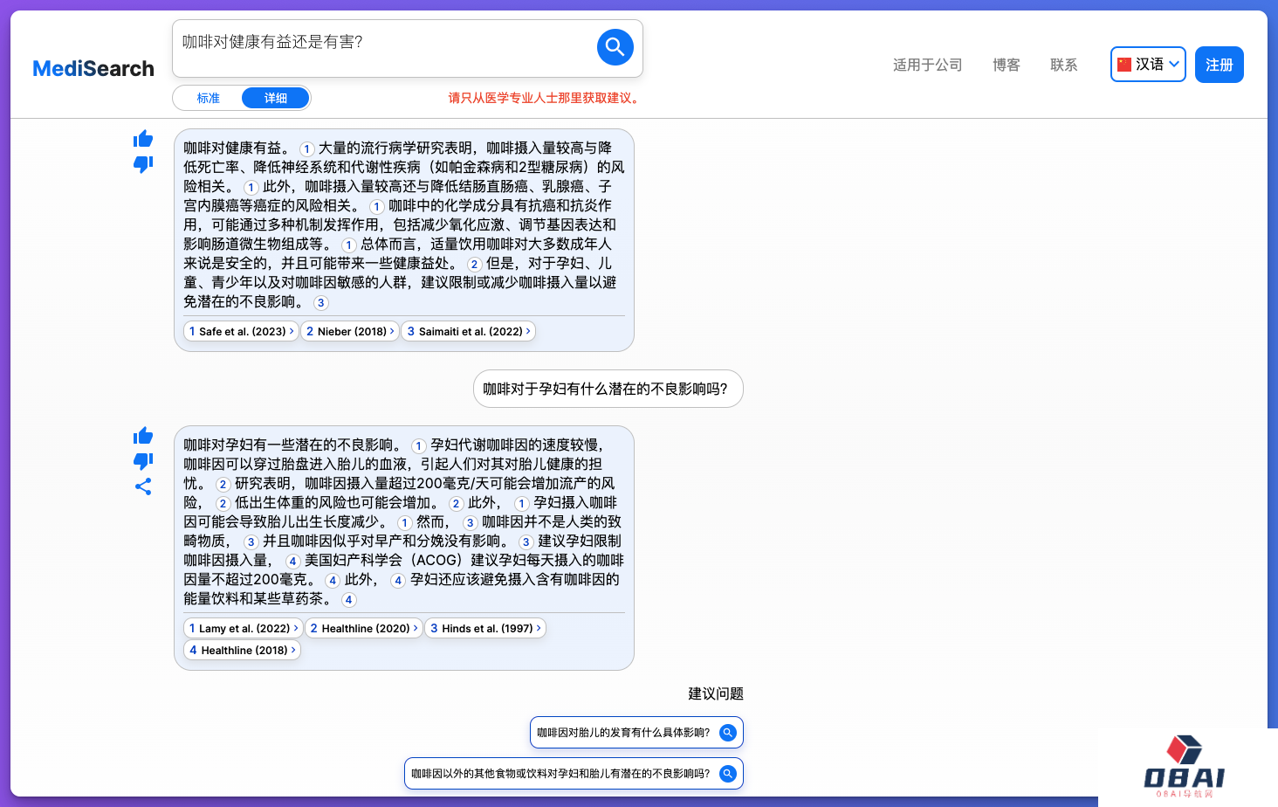Share the pregnancy answer
The height and width of the screenshot is (807, 1278).
[143, 486]
